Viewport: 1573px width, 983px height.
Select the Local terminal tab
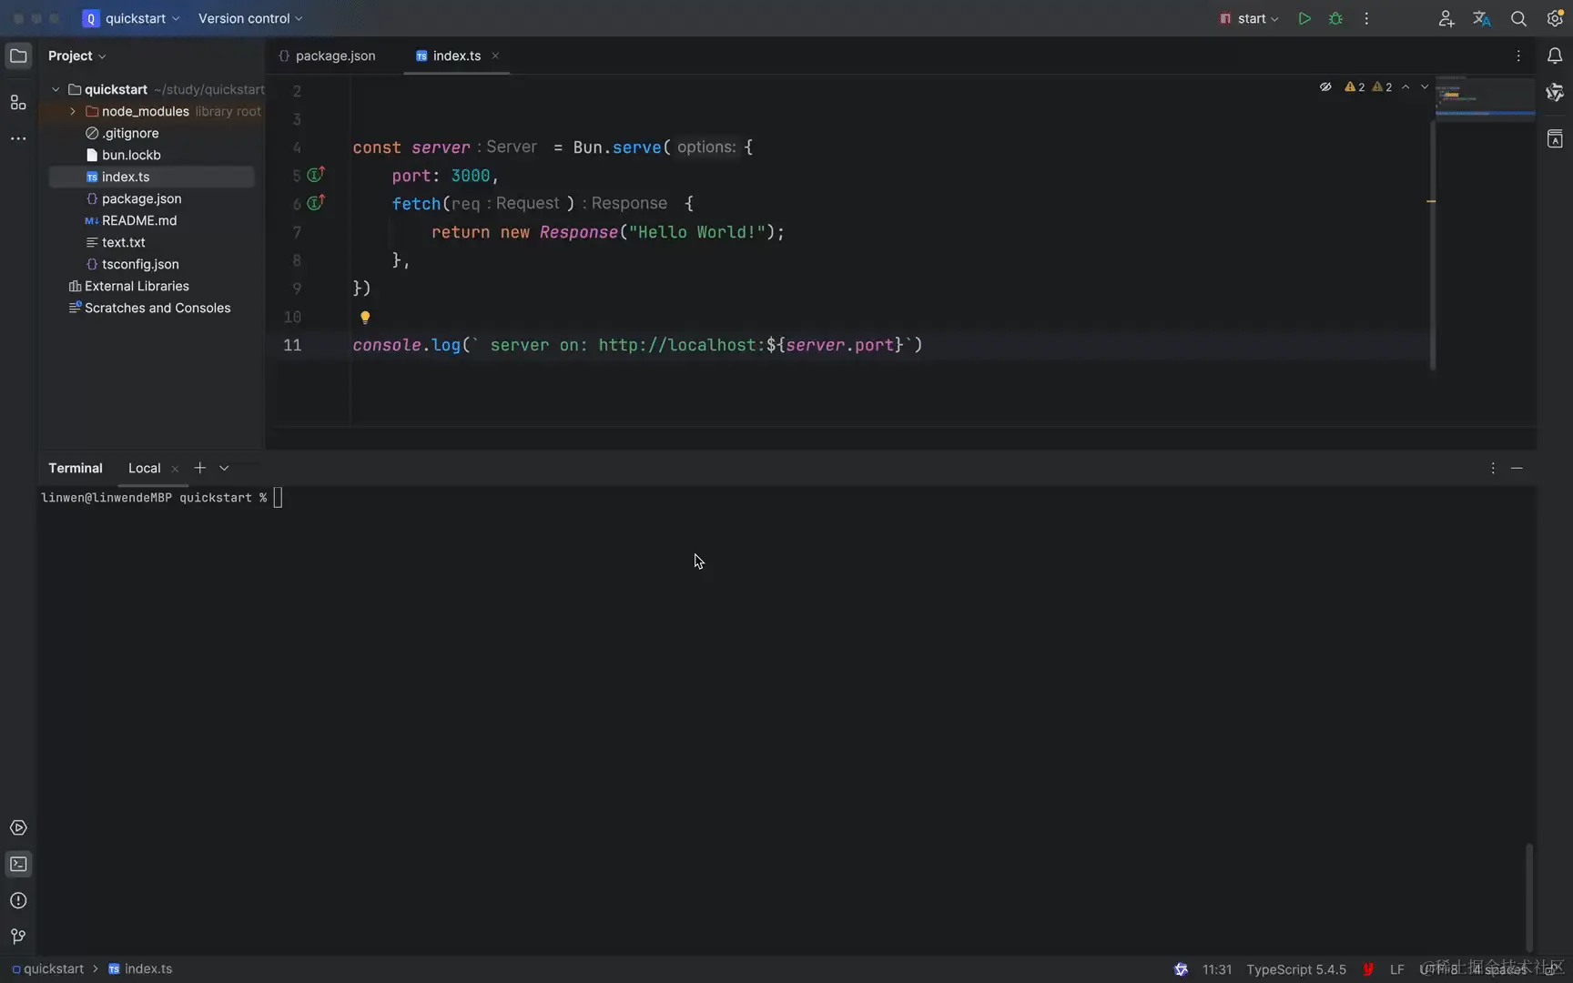tap(144, 468)
